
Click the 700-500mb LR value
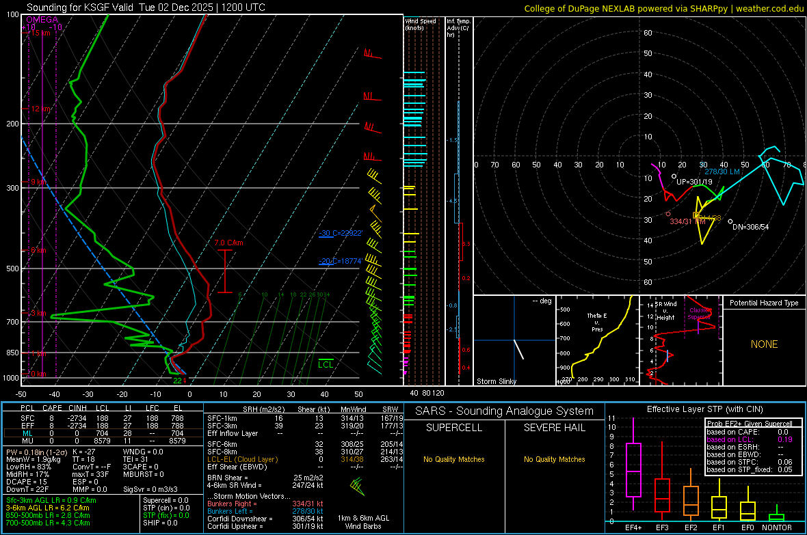point(48,523)
